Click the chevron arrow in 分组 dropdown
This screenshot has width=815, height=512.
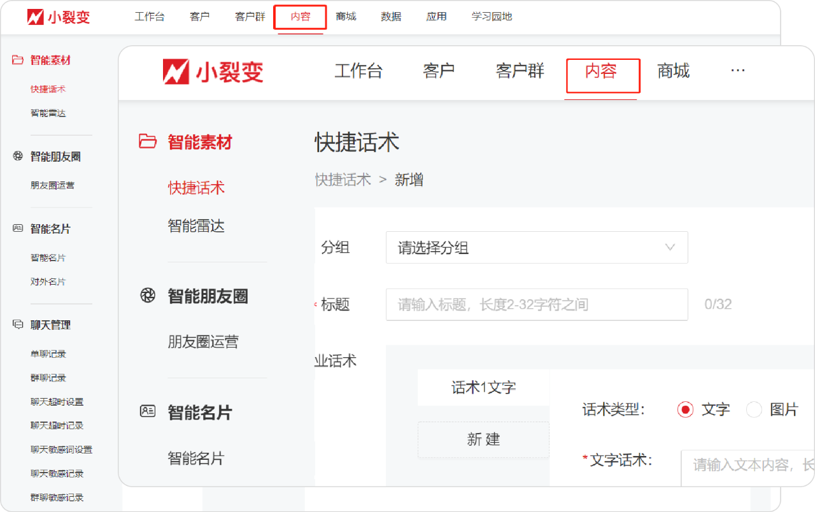[670, 248]
